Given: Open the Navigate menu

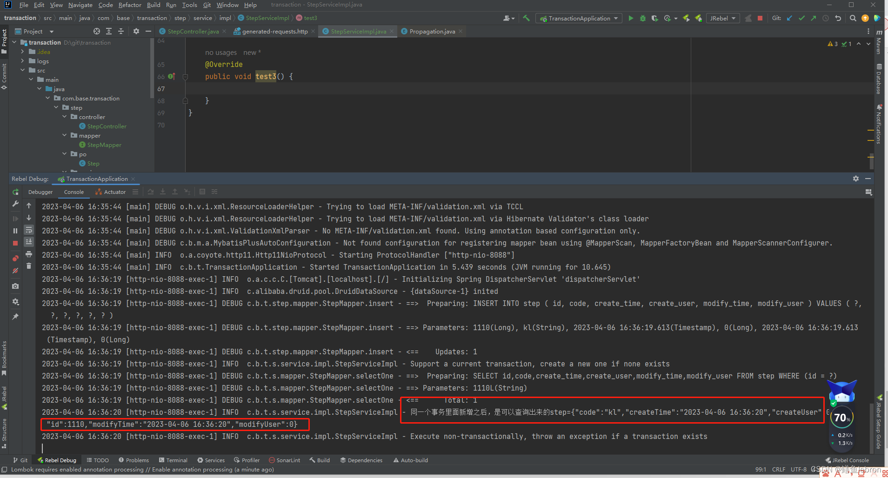Looking at the screenshot, I should (x=80, y=5).
